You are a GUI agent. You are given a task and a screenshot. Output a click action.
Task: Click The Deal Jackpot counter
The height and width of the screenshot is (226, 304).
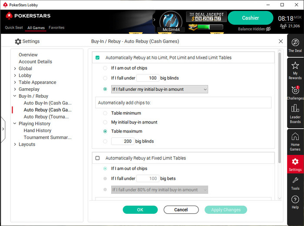[206, 17]
